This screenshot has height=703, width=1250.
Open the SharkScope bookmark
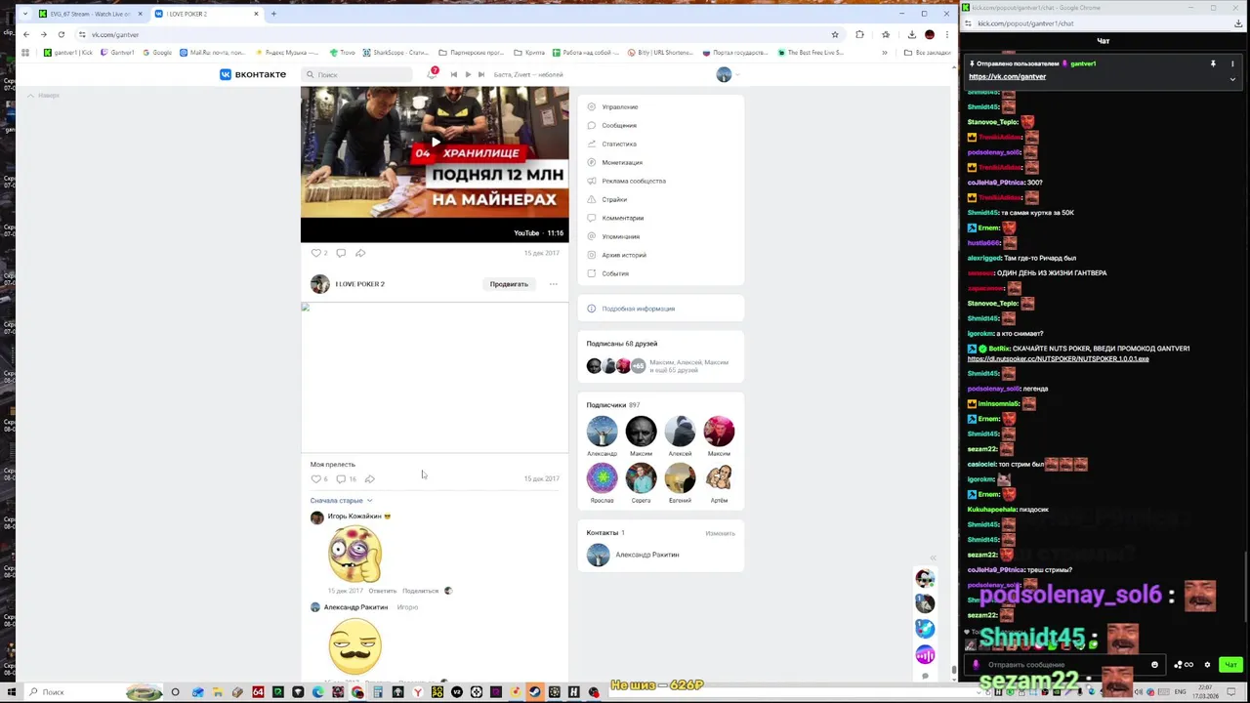(395, 53)
